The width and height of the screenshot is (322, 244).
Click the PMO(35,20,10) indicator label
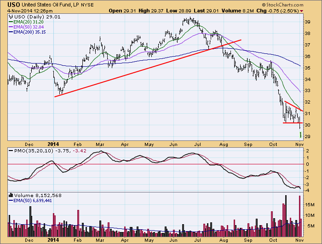(34, 151)
